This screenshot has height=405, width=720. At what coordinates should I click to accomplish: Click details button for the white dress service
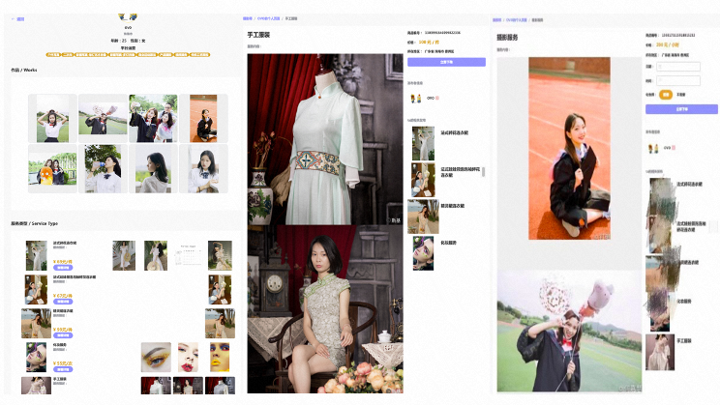click(63, 268)
